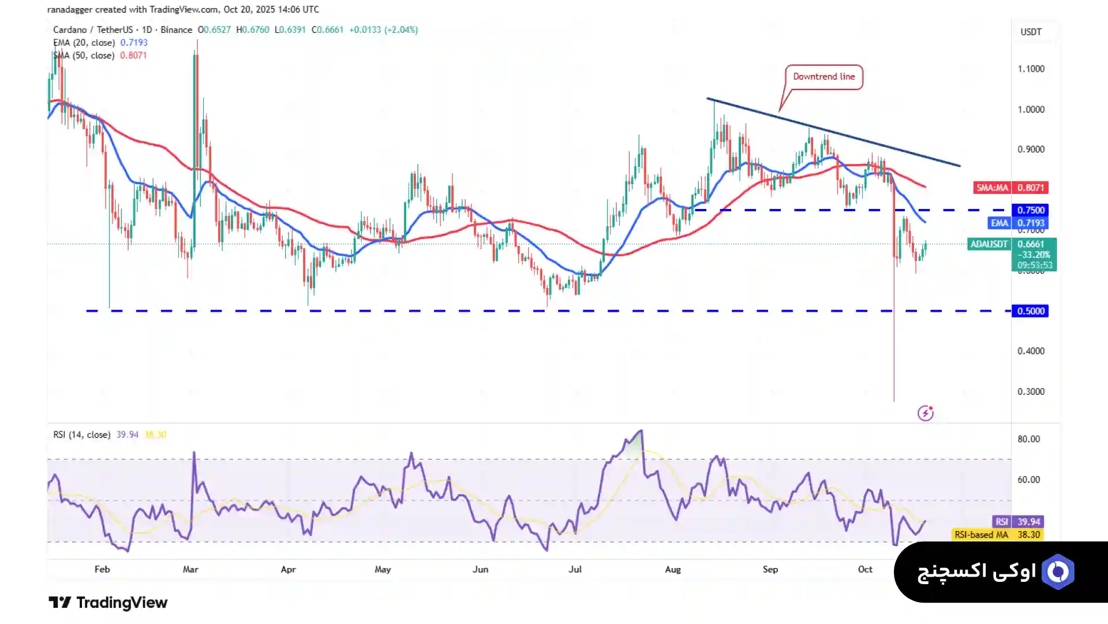Select the EMA (20, close) indicator legend
This screenshot has width=1108, height=624.
tap(84, 43)
